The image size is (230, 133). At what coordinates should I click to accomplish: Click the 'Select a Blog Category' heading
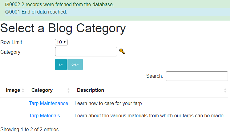tap(63, 28)
